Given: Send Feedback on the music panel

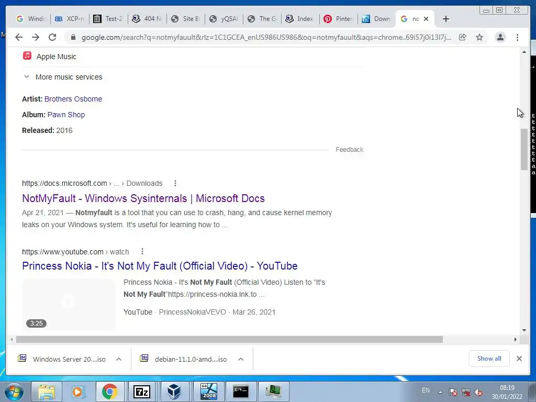Looking at the screenshot, I should coord(349,149).
